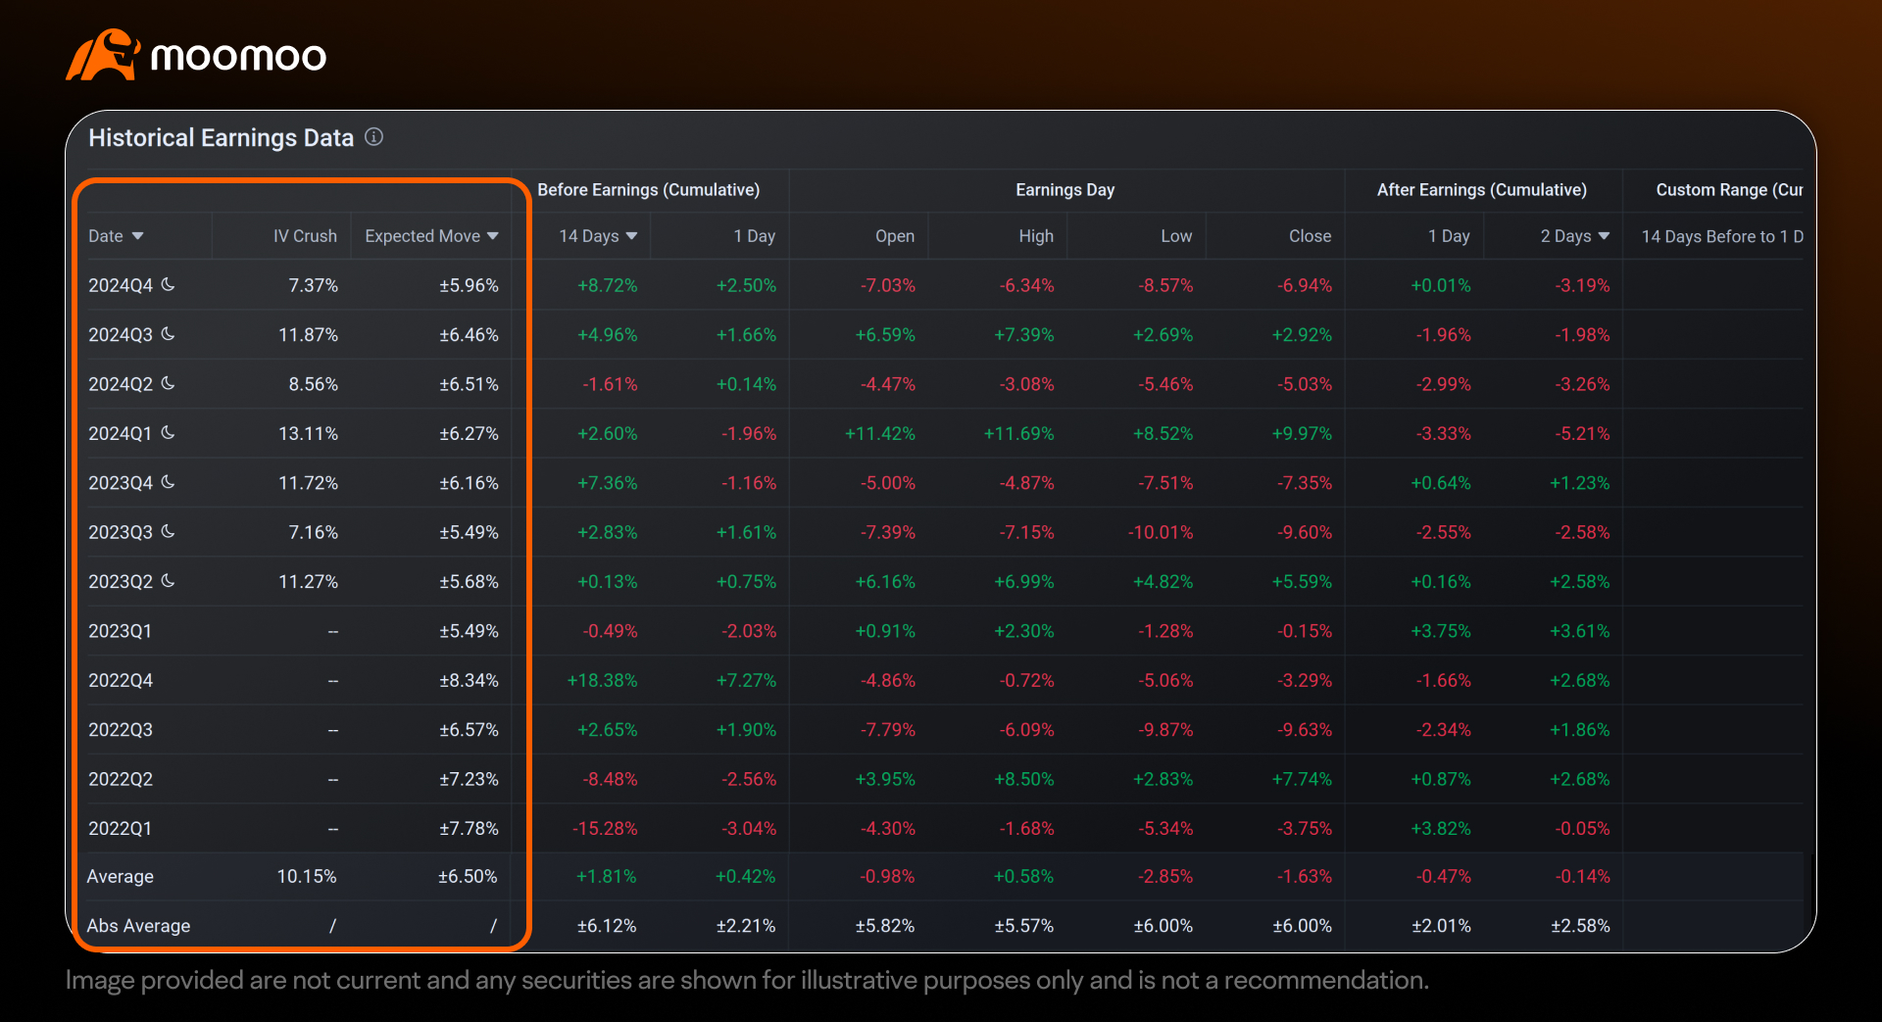Click the After Earnings (Cumulative) header
This screenshot has width=1882, height=1022.
1481,189
